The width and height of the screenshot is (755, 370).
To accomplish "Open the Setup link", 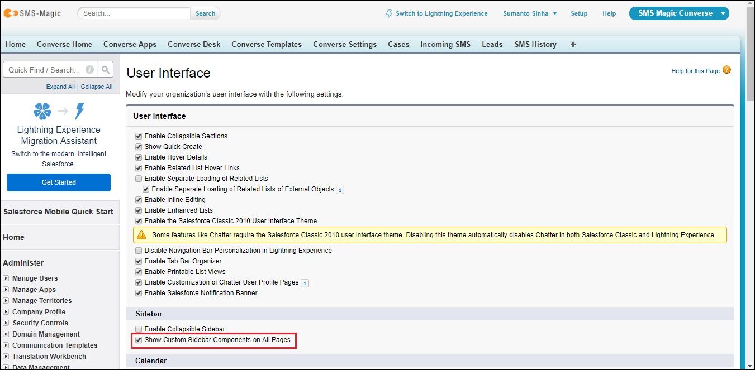I will pos(579,13).
